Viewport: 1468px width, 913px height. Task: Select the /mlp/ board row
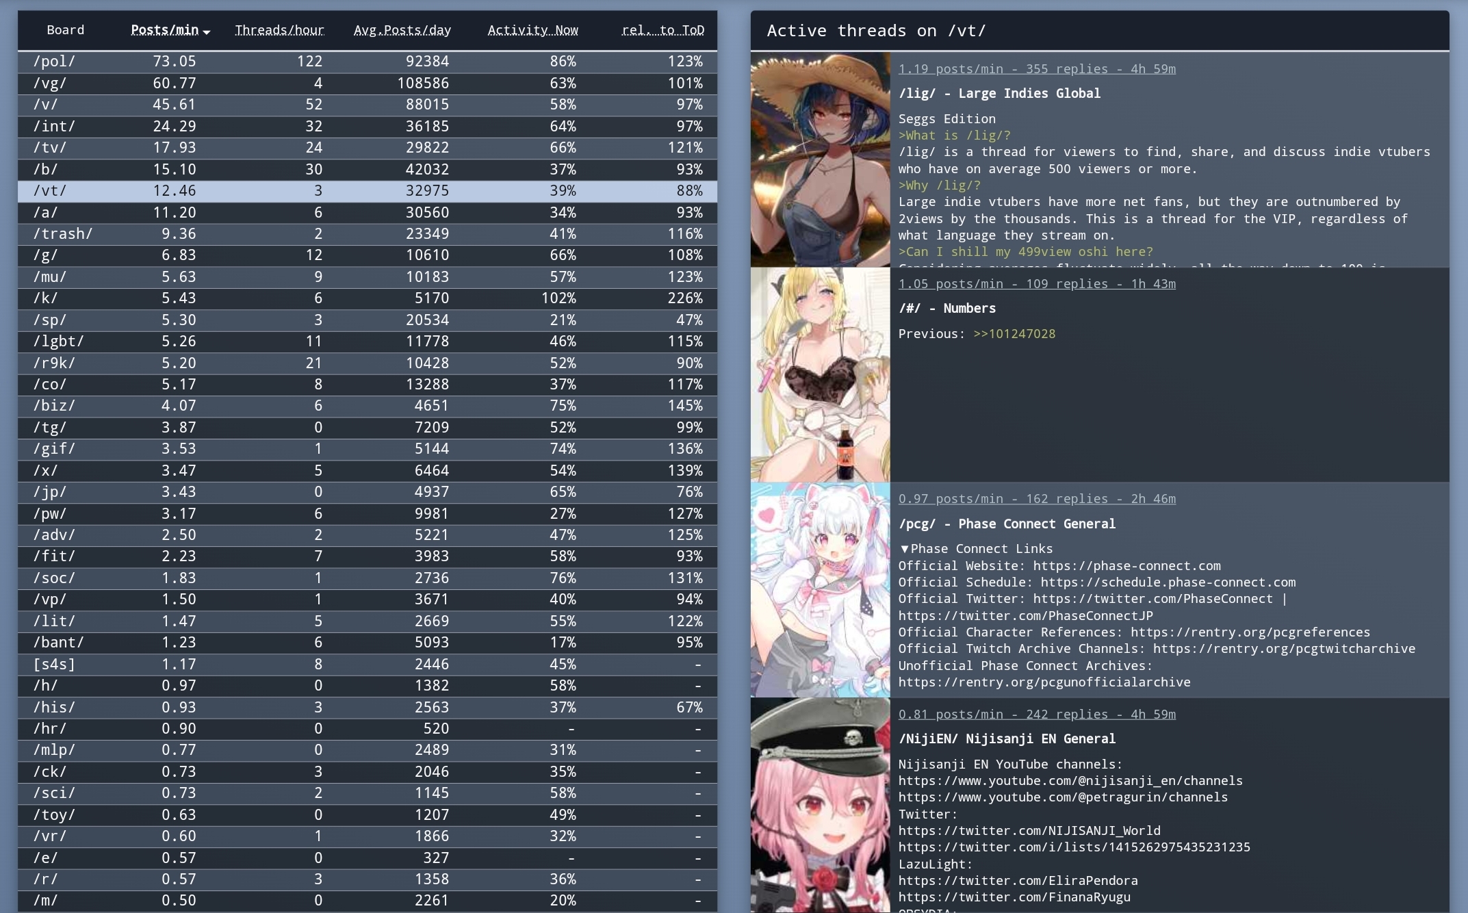(368, 750)
